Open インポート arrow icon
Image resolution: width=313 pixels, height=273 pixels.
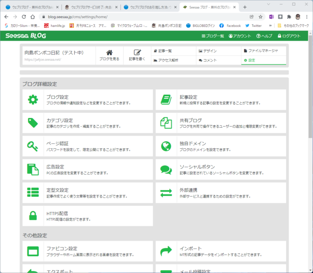click(166, 251)
